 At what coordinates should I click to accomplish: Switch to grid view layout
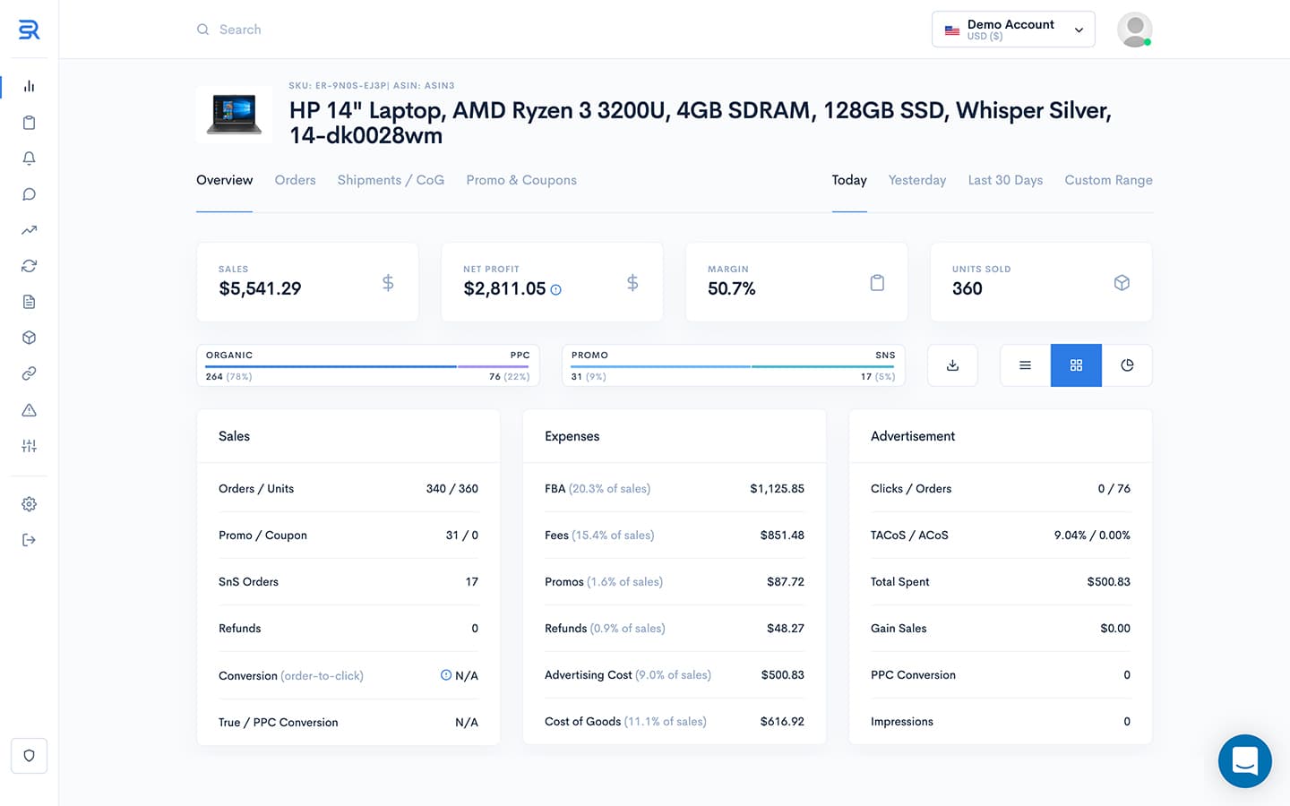(x=1076, y=365)
